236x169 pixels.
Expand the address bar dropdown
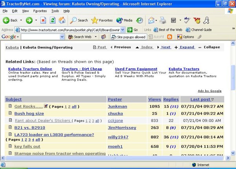point(123,30)
